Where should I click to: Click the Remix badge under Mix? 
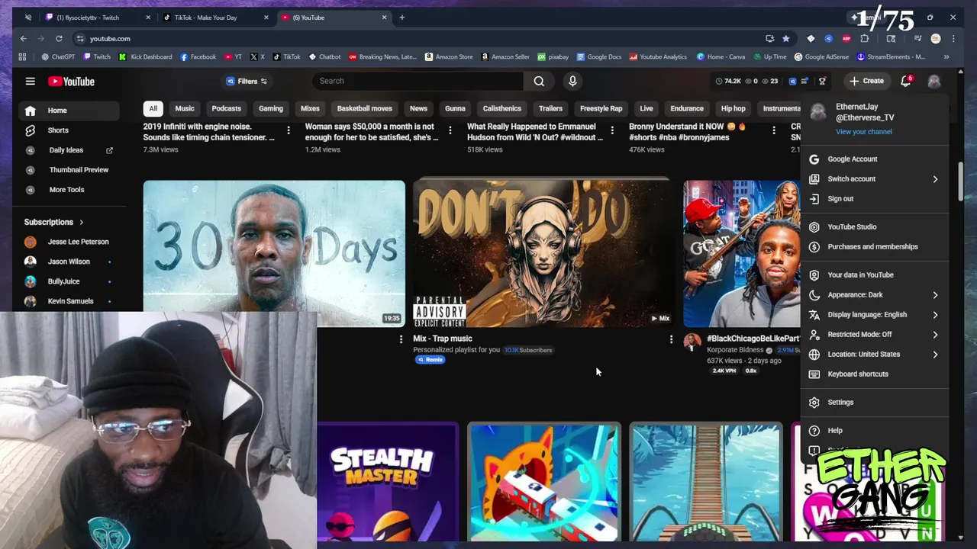point(430,360)
